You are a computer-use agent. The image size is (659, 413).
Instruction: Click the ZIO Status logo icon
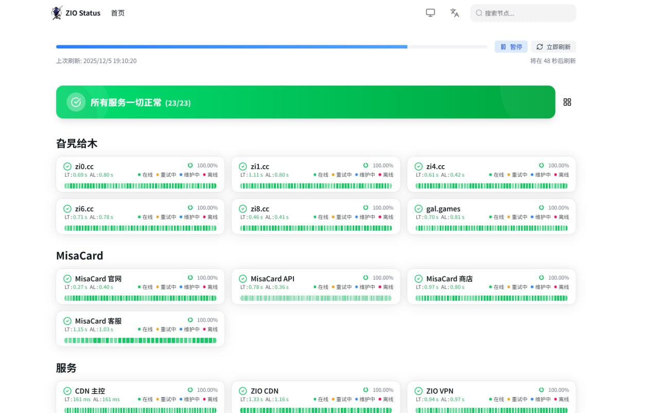(x=57, y=13)
